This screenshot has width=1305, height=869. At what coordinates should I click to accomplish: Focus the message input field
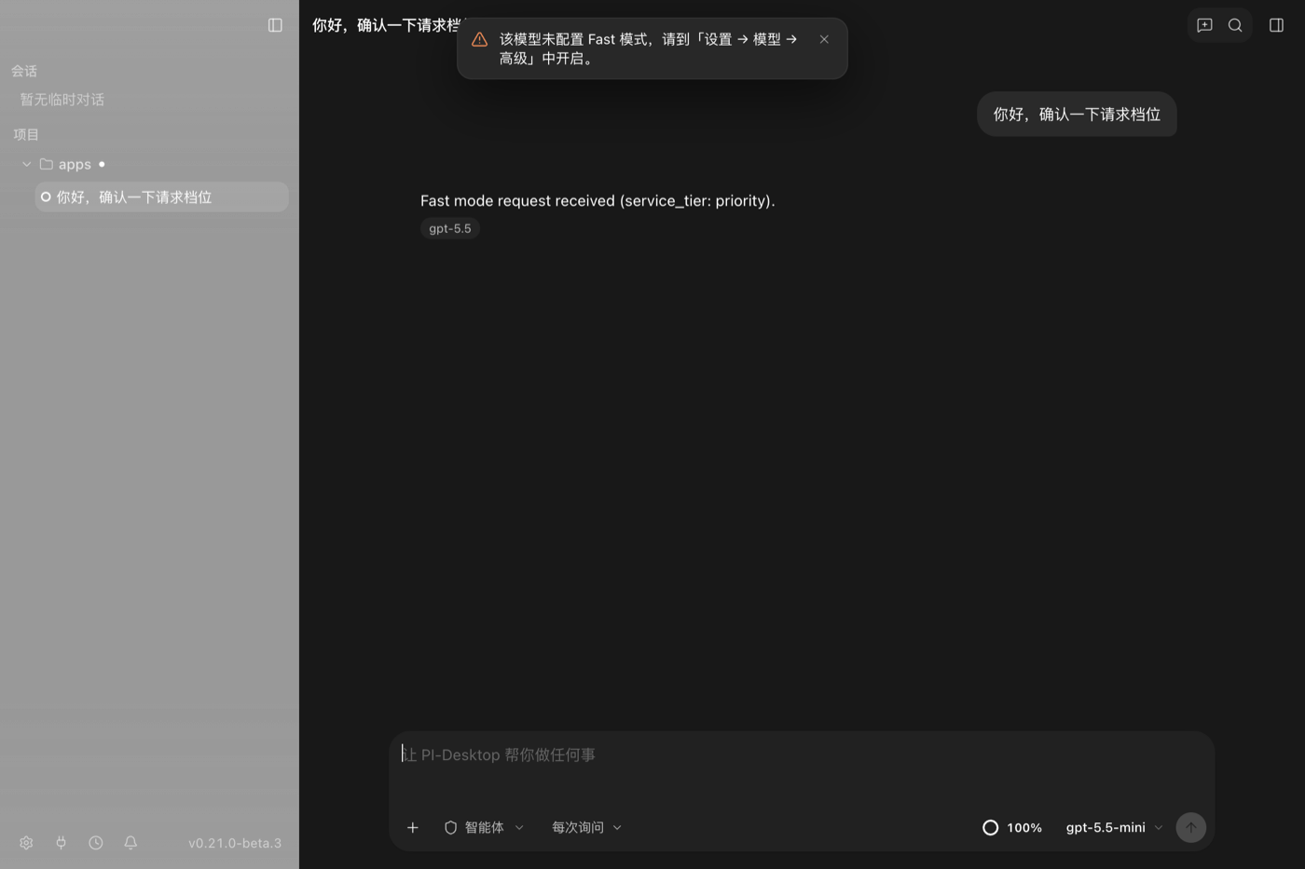pos(802,754)
